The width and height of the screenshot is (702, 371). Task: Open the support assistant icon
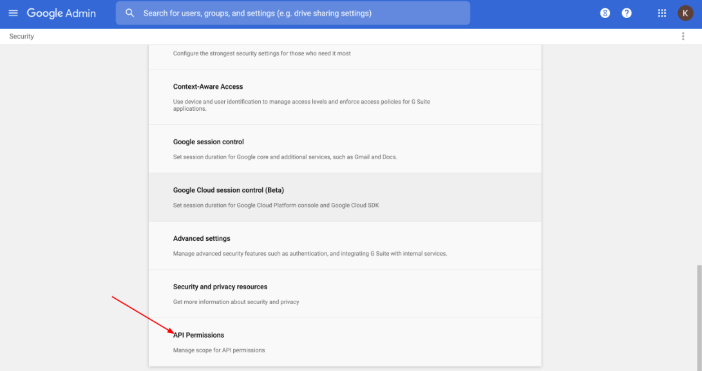[x=605, y=13]
